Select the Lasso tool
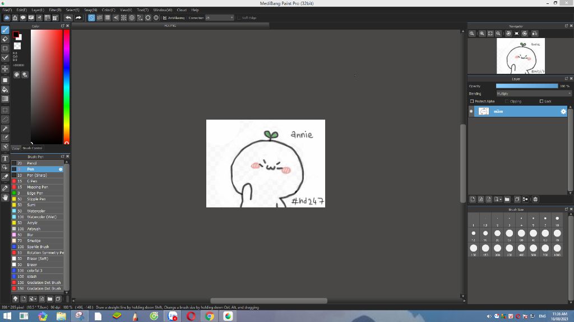Image resolution: width=574 pixels, height=322 pixels. pyautogui.click(x=5, y=120)
